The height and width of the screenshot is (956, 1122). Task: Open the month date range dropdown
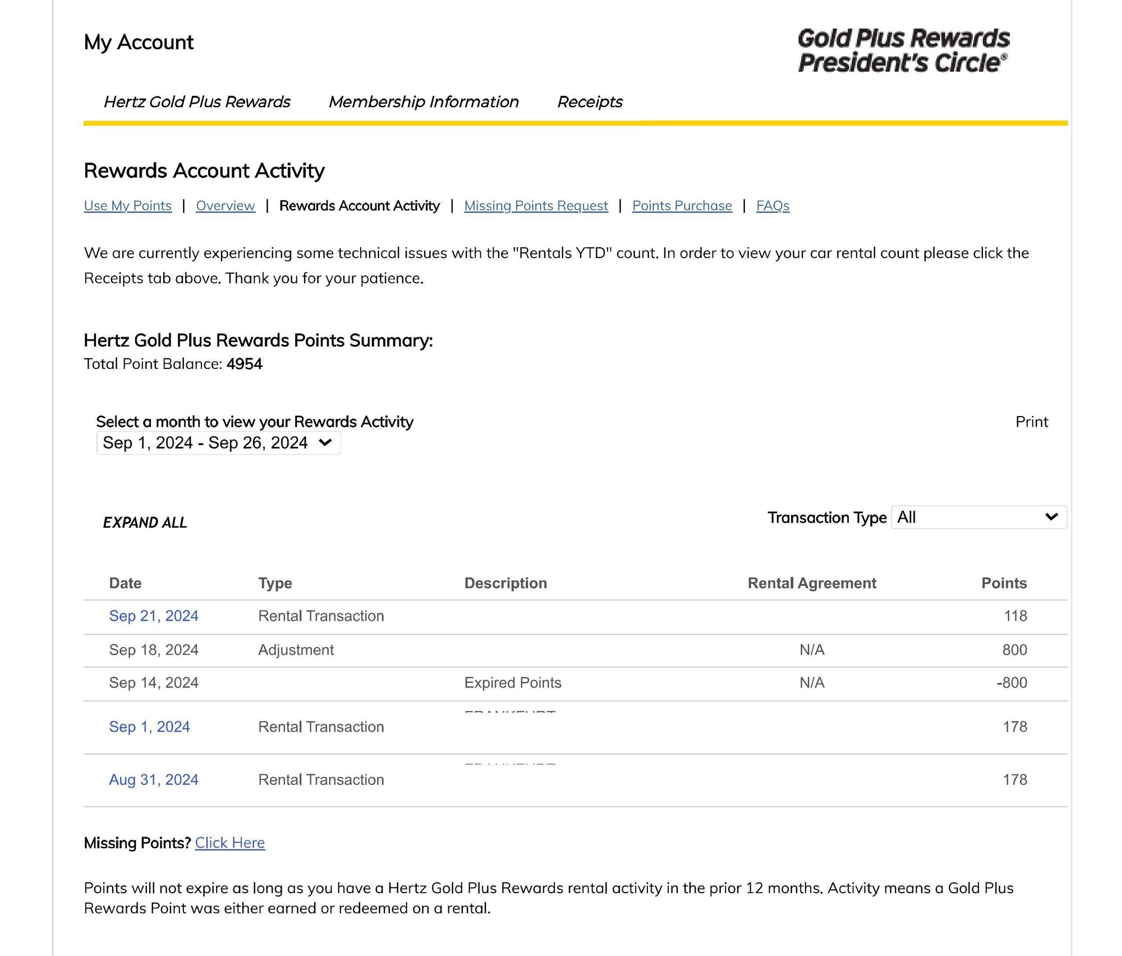pyautogui.click(x=218, y=443)
